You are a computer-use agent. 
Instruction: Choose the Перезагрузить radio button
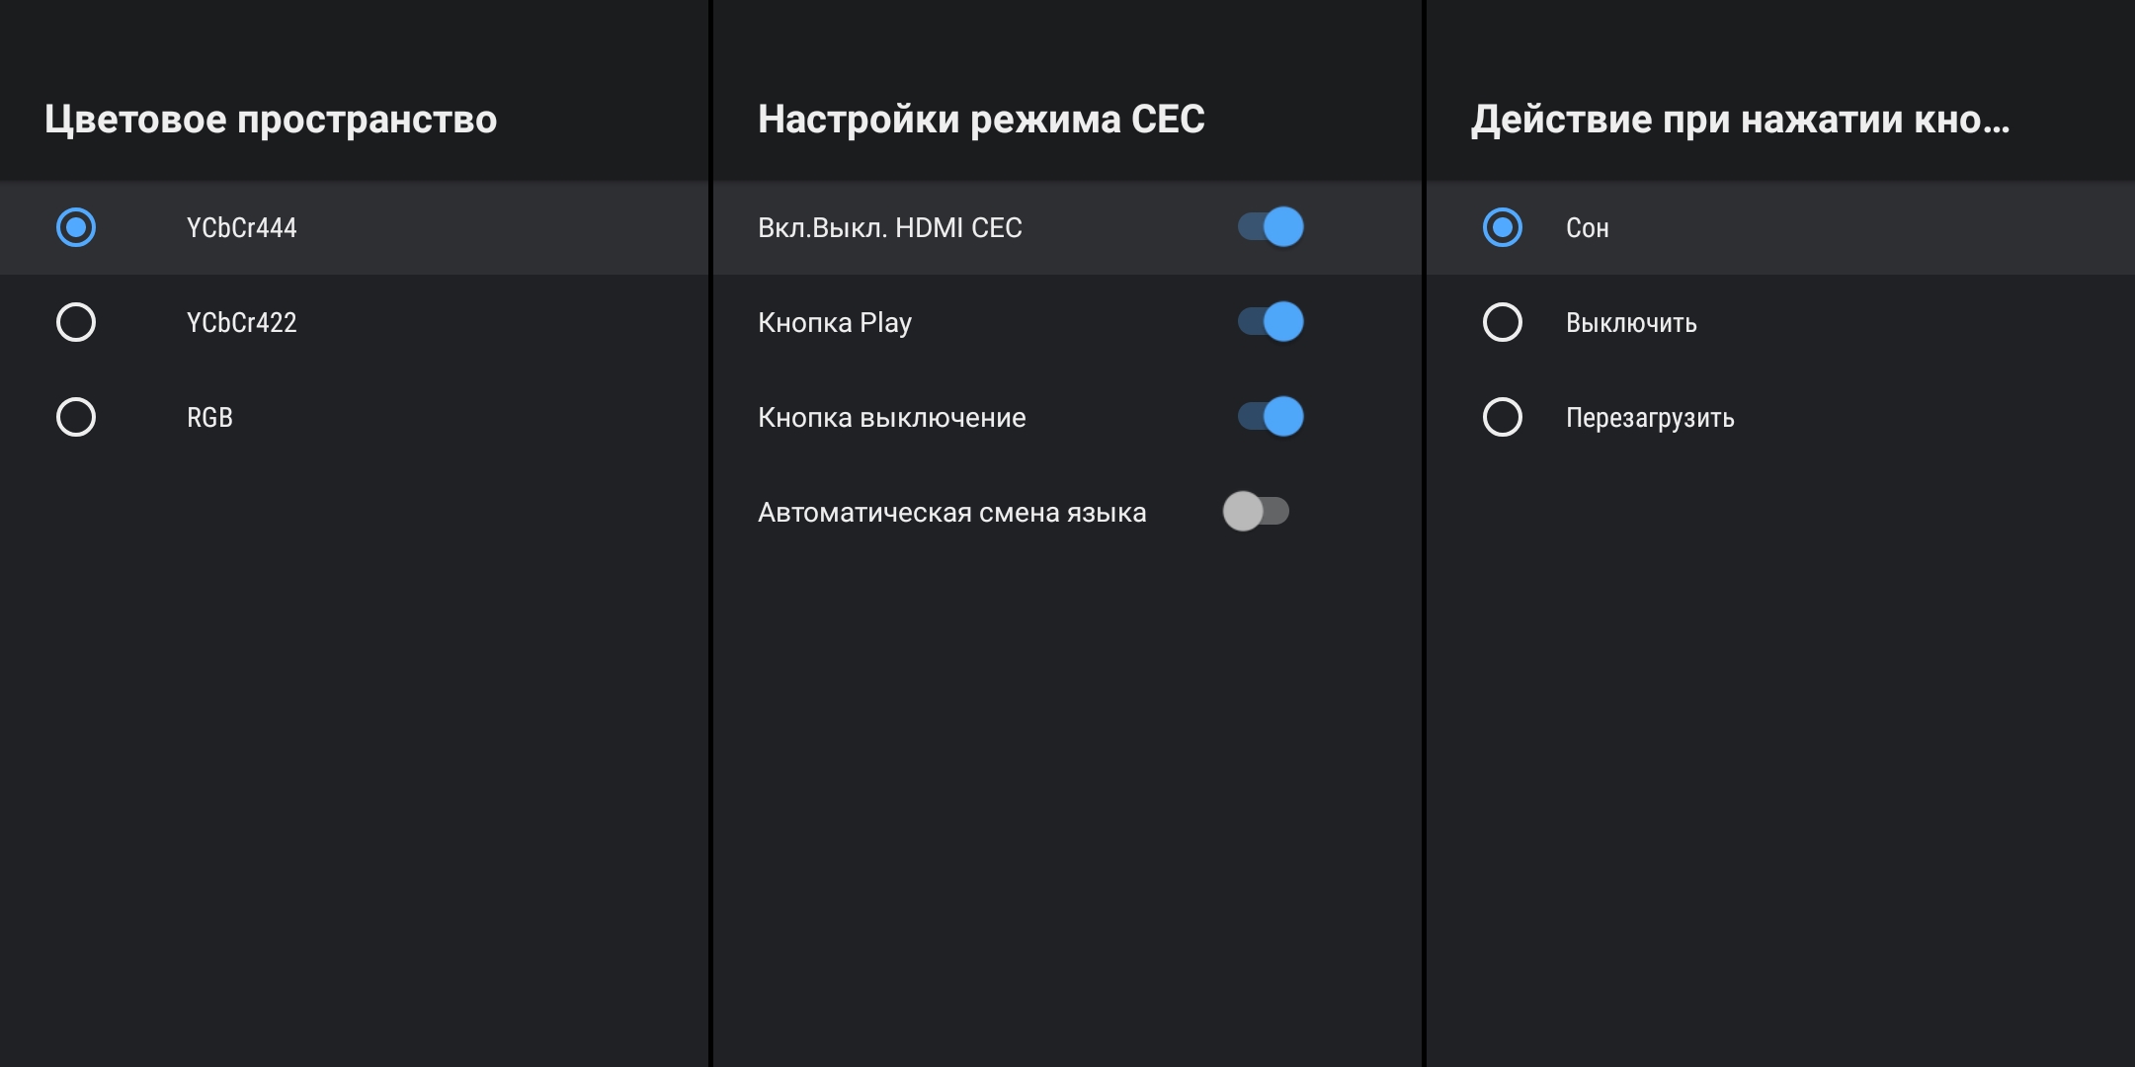pyautogui.click(x=1503, y=417)
